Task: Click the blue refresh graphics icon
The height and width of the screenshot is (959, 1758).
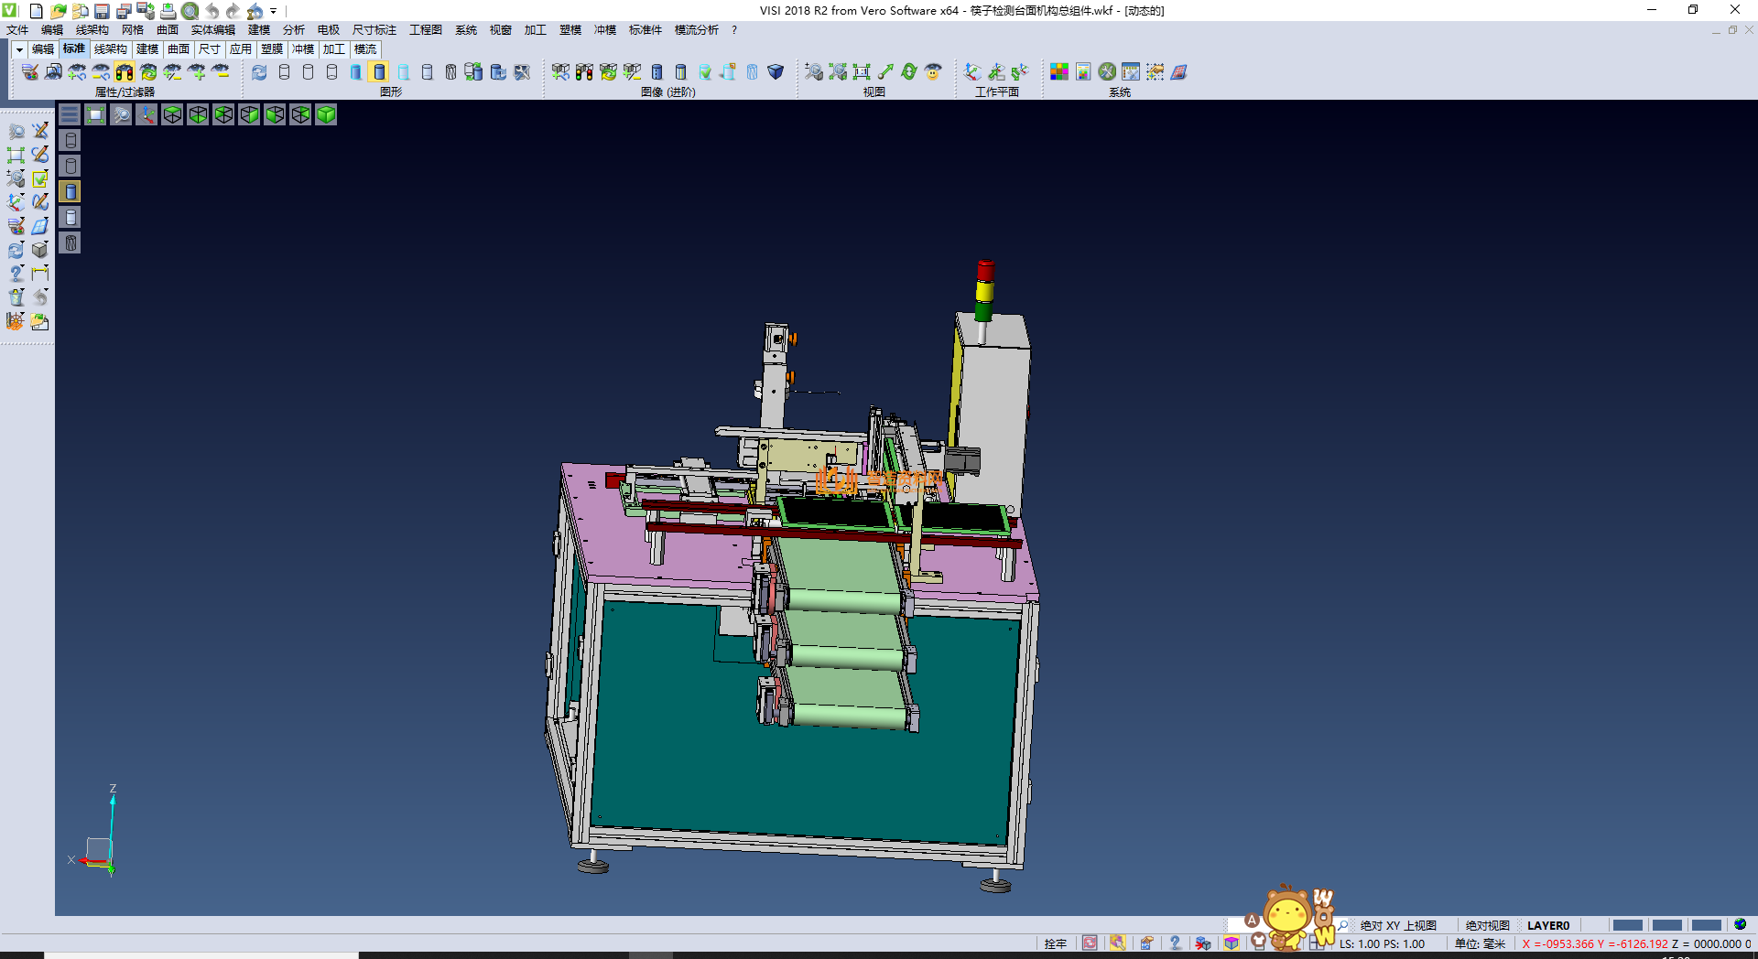Action: [x=260, y=72]
